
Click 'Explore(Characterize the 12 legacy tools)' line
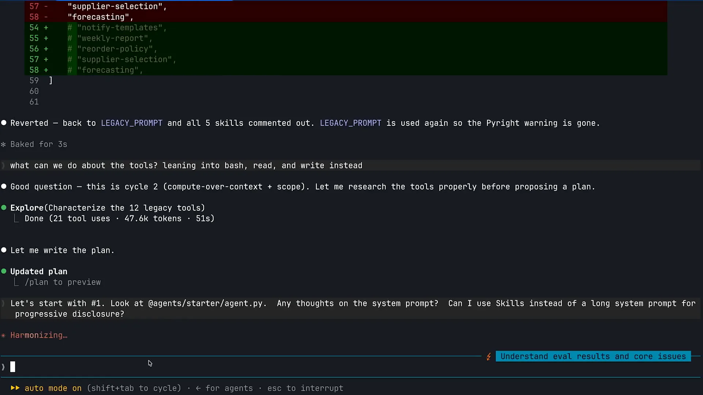pyautogui.click(x=108, y=208)
